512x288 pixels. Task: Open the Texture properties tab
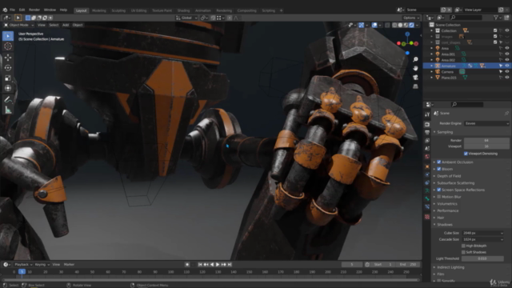(427, 217)
